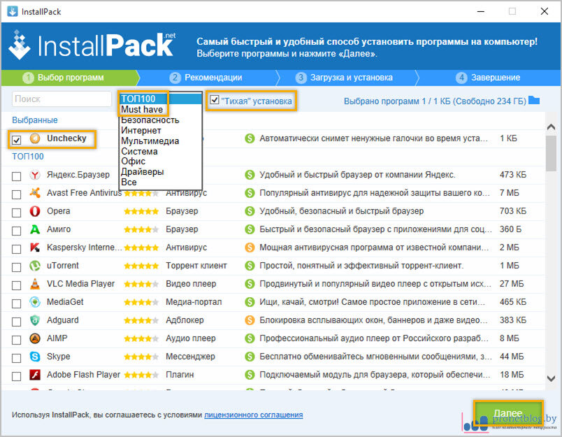Click the Yandex Browser icon
The height and width of the screenshot is (437, 562).
pos(35,175)
